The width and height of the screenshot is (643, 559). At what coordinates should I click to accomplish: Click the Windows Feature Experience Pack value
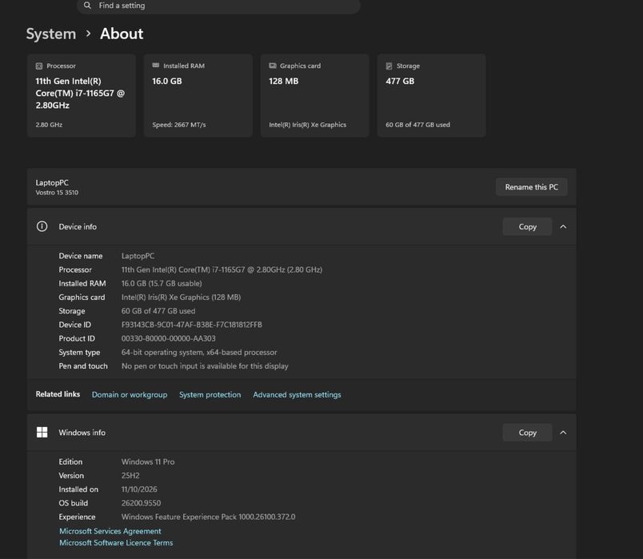208,517
